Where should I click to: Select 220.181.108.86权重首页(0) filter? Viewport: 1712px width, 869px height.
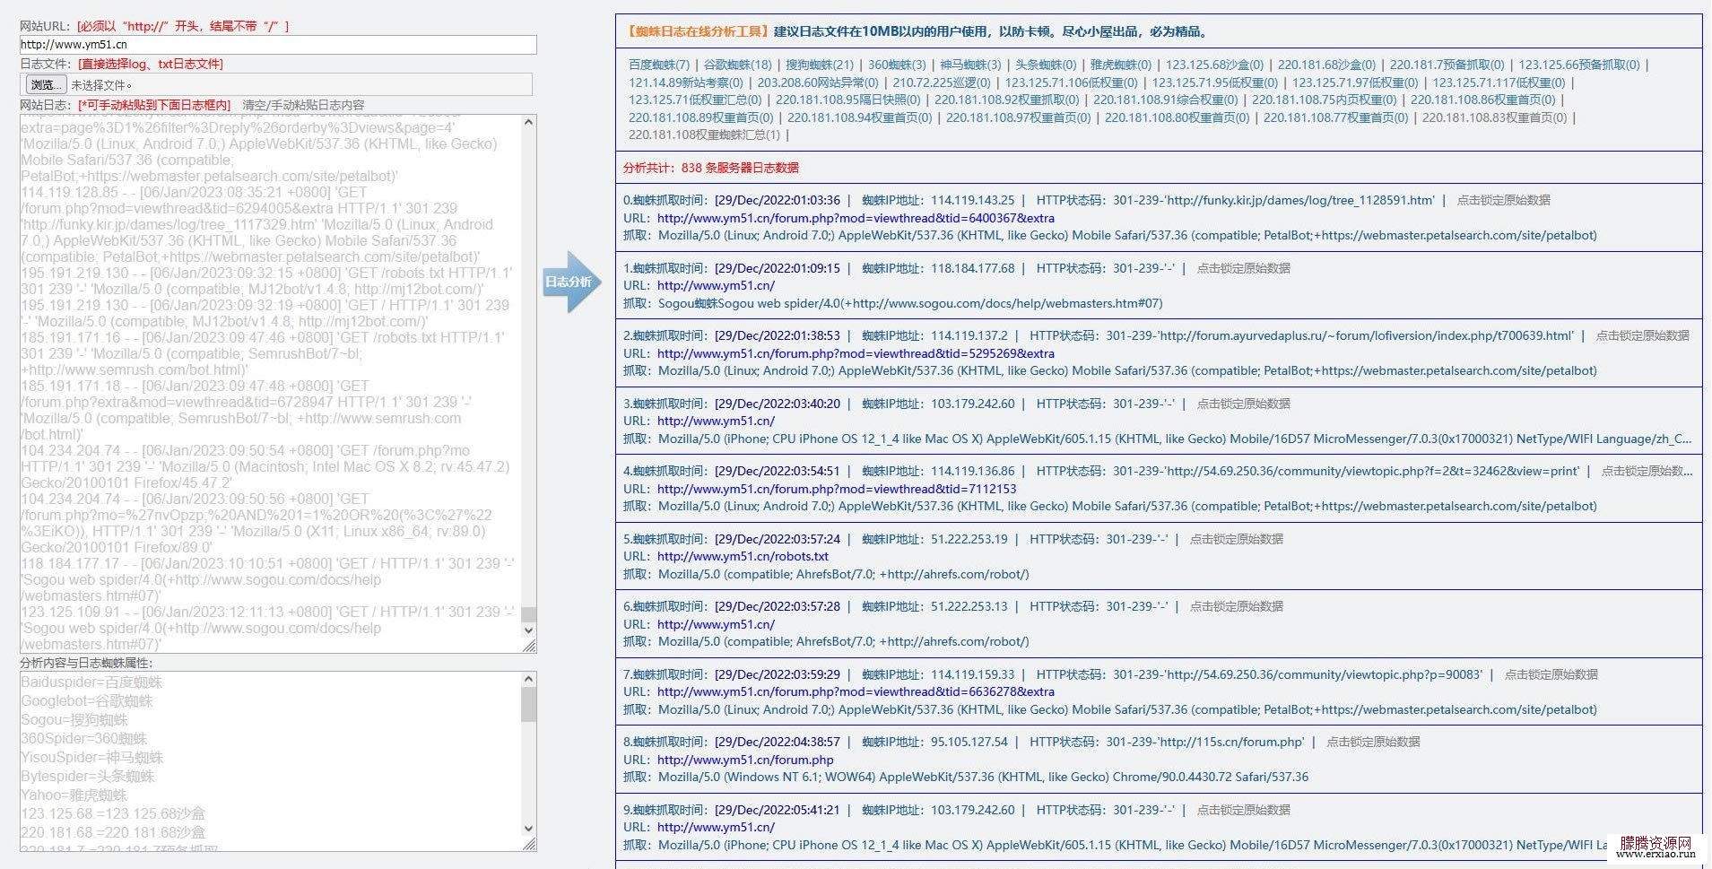click(1483, 100)
